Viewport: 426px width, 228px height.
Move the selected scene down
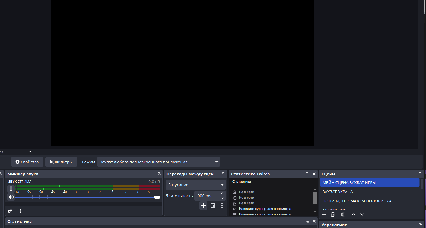(x=362, y=214)
